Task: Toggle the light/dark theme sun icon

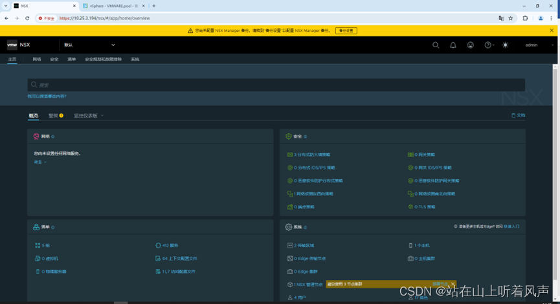Action: coord(505,45)
